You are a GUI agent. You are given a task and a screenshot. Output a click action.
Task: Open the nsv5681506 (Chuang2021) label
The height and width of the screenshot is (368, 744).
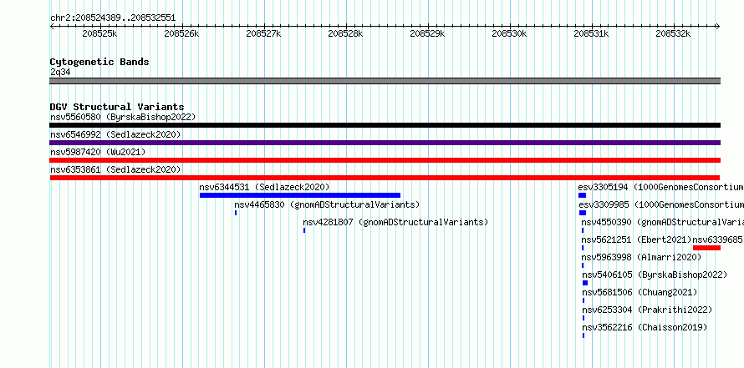(x=640, y=292)
